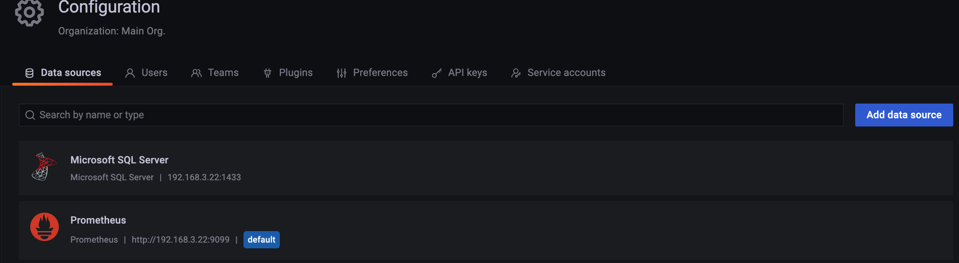The height and width of the screenshot is (263, 959).
Task: Select the Preferences tab
Action: click(x=380, y=72)
